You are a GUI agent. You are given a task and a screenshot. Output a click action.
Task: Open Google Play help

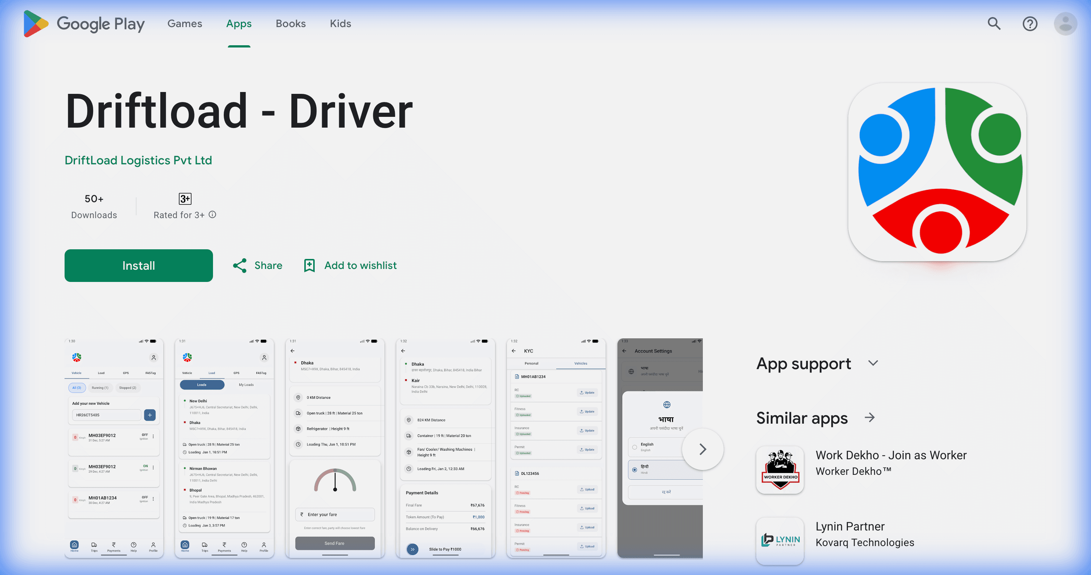(x=1030, y=24)
